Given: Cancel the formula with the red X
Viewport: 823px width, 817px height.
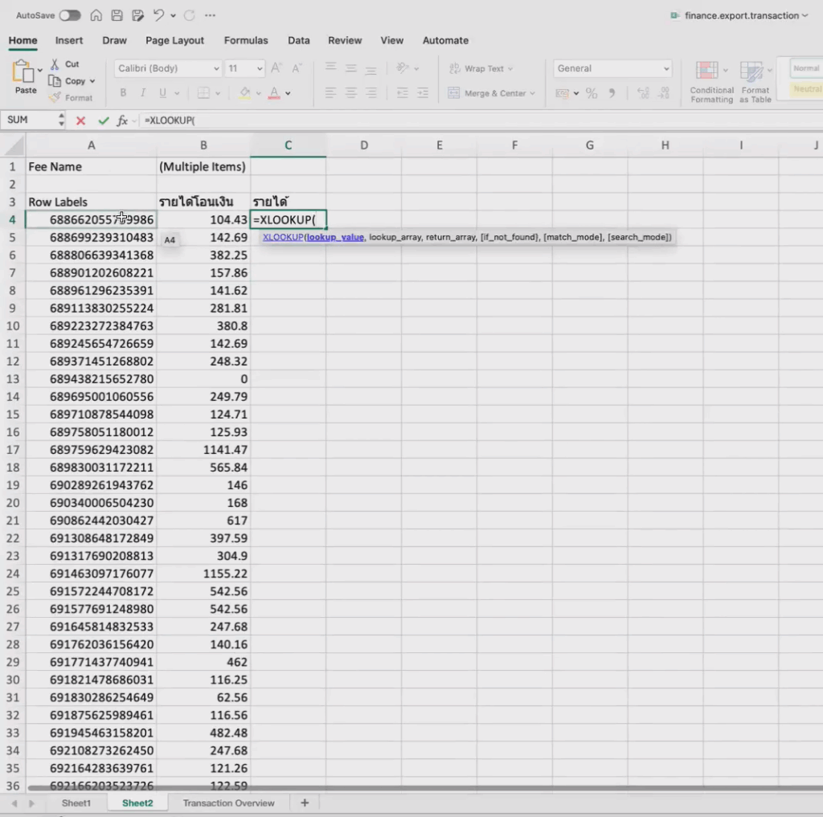Looking at the screenshot, I should (x=80, y=121).
